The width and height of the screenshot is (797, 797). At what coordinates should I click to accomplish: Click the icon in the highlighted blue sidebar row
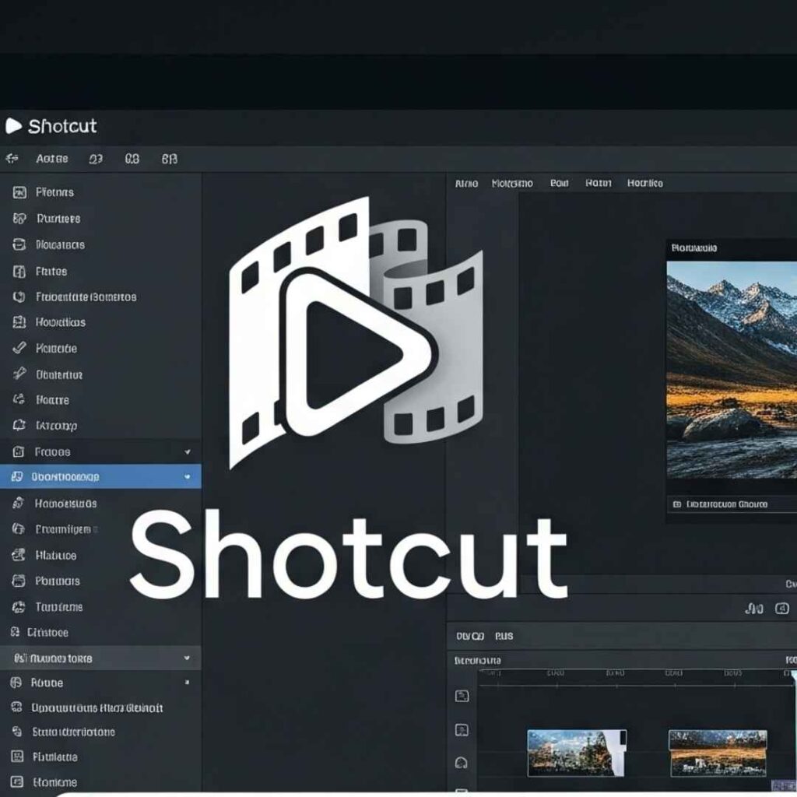(17, 476)
